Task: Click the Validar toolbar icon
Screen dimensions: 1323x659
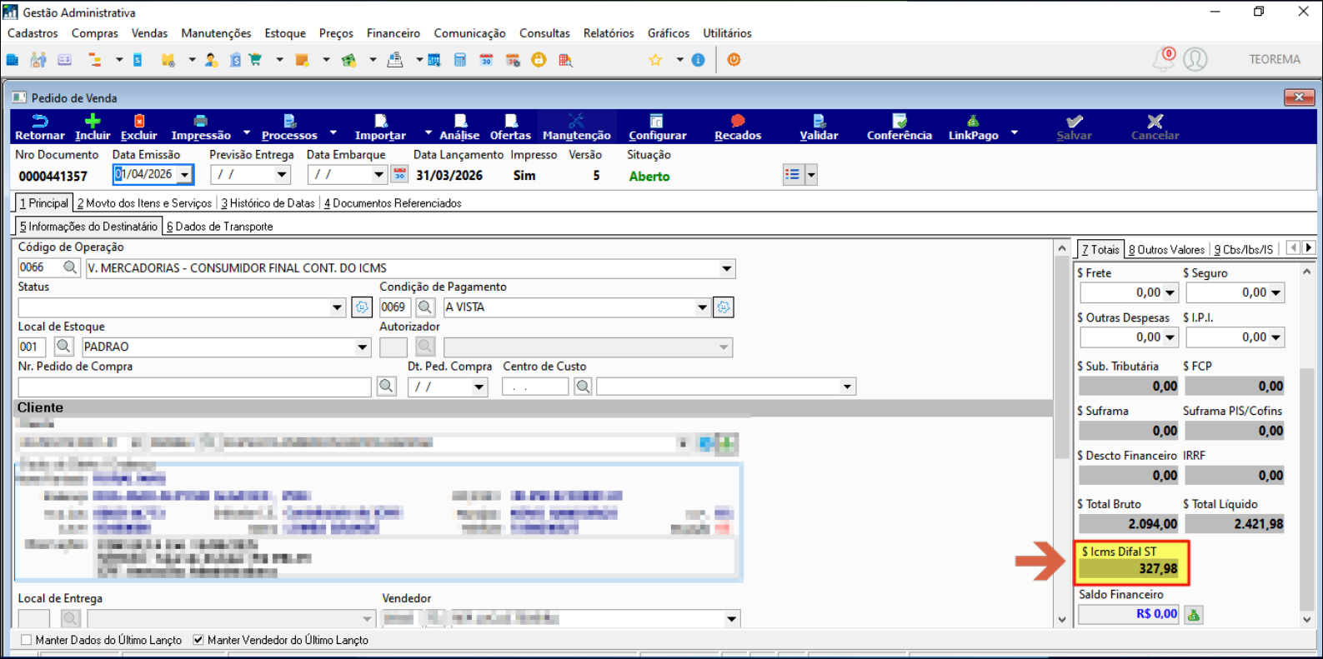Action: tap(819, 122)
